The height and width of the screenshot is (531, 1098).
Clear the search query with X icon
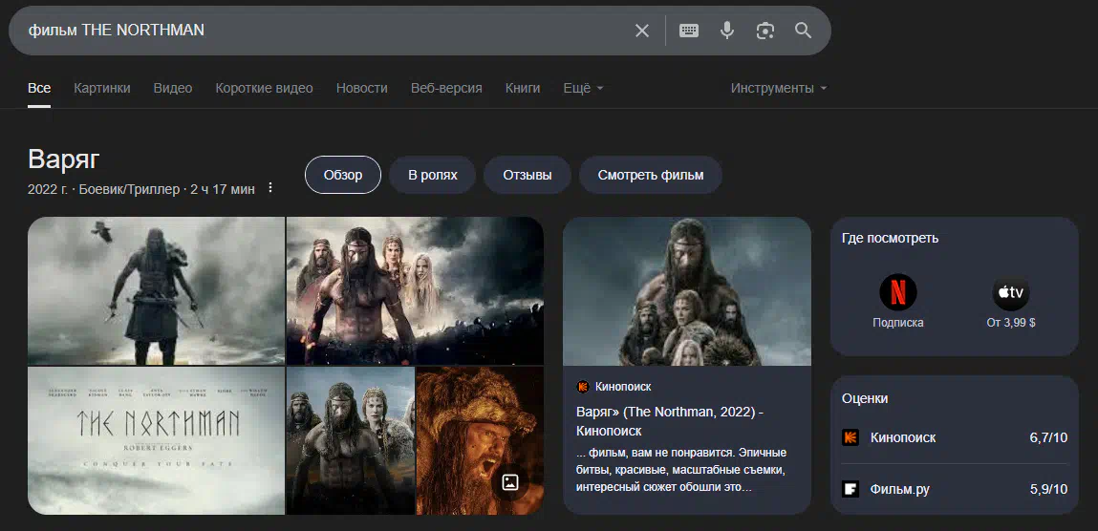pyautogui.click(x=642, y=31)
